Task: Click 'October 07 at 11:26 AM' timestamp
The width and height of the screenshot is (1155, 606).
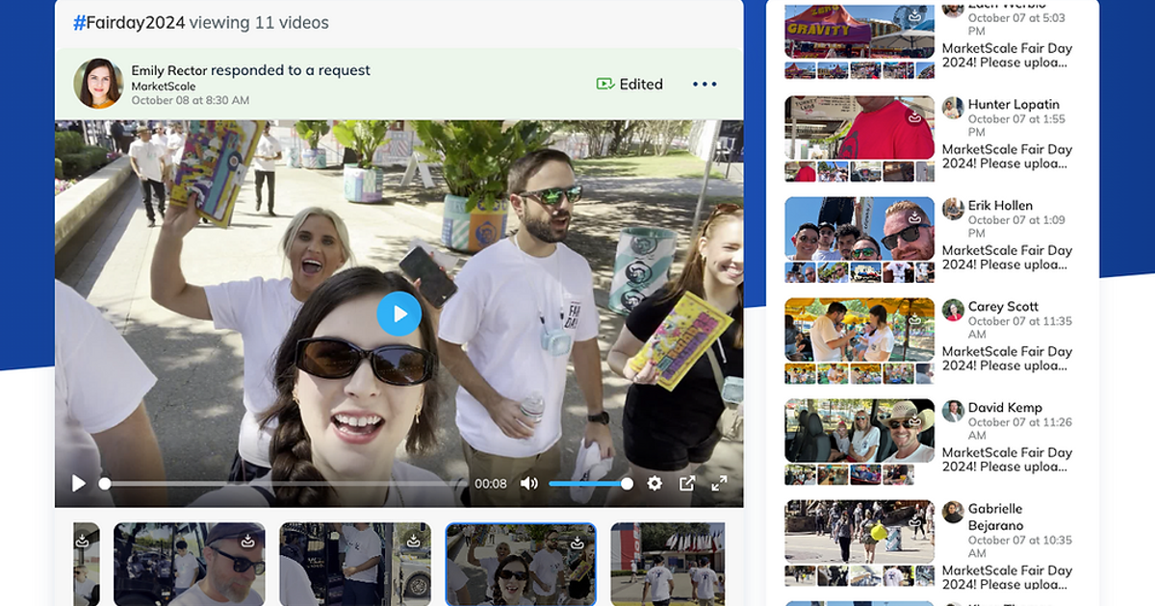Action: coord(1020,429)
